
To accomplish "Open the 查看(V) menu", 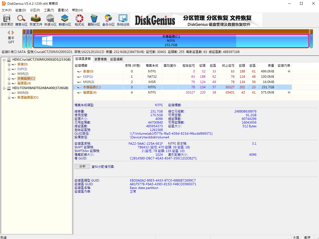I will [63, 10].
